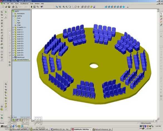163x131 pixels.
Task: Click the Print toolbar icon
Action: tap(13, 7)
